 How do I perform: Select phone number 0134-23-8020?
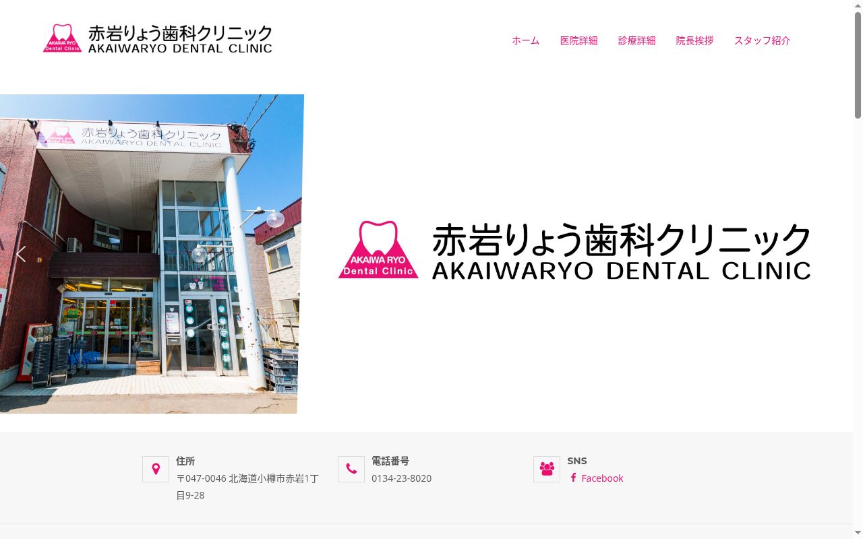point(401,478)
